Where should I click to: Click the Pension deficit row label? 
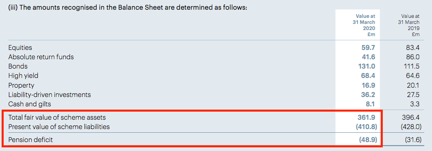31,140
